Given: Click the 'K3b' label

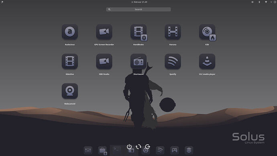Looking at the screenshot, I should tap(207, 45).
